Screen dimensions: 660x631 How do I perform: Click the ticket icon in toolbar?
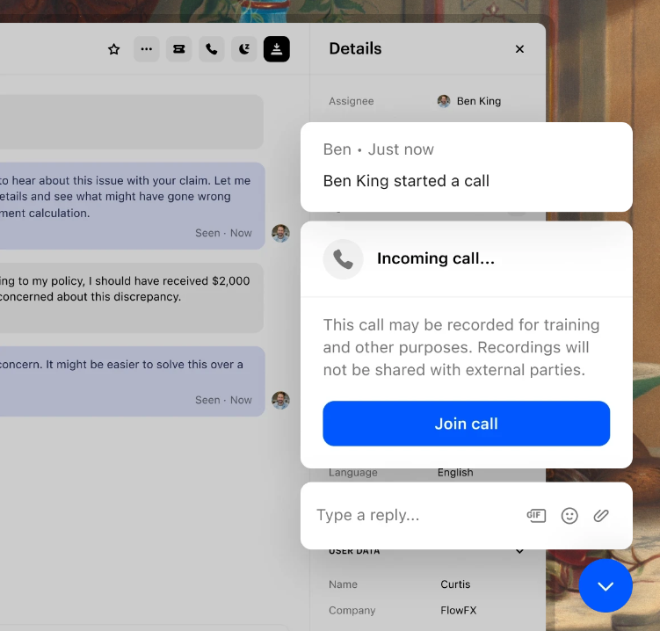coord(178,49)
